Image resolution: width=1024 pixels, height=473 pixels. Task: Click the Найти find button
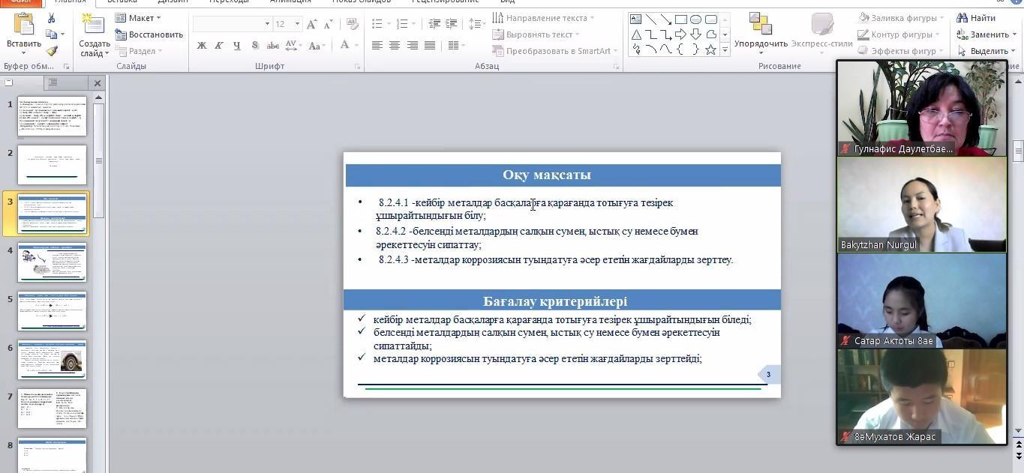click(x=977, y=18)
